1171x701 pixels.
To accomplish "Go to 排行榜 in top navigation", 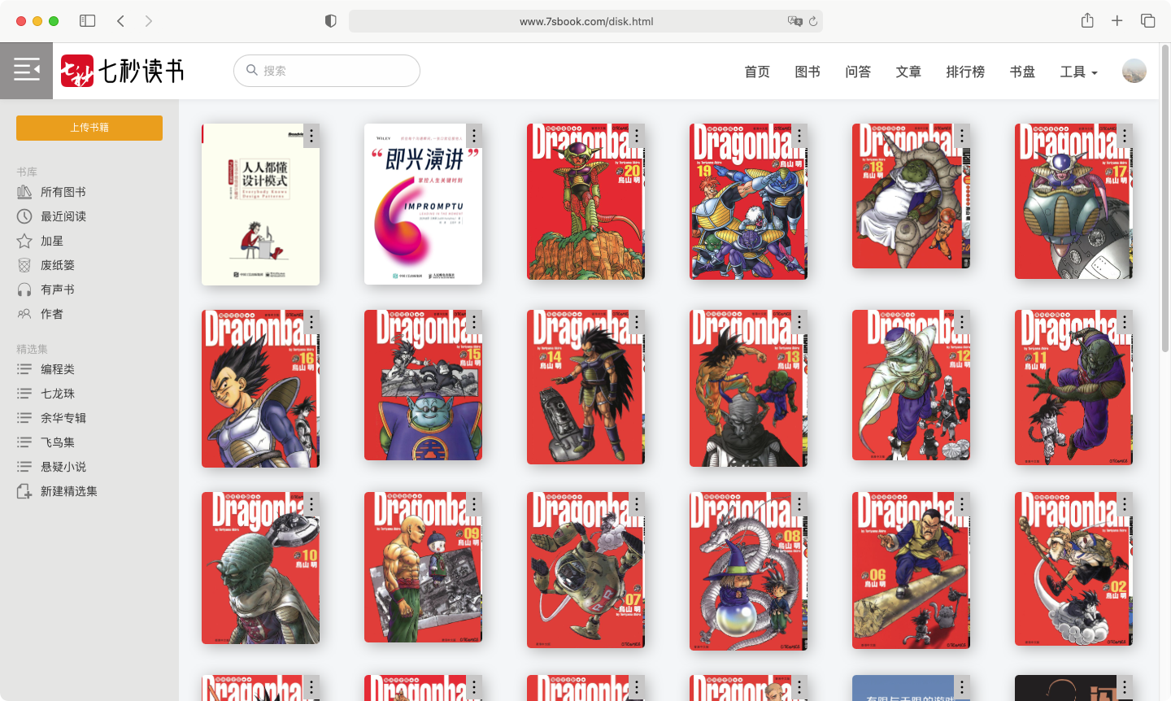I will click(965, 72).
